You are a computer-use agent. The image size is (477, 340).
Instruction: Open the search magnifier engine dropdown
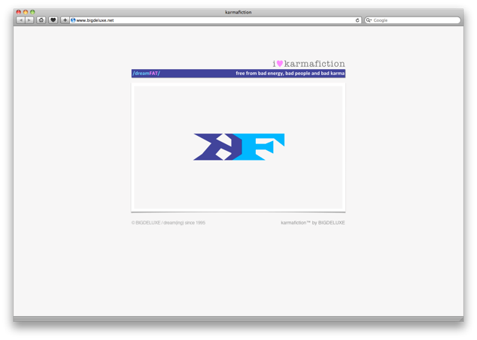(x=369, y=20)
